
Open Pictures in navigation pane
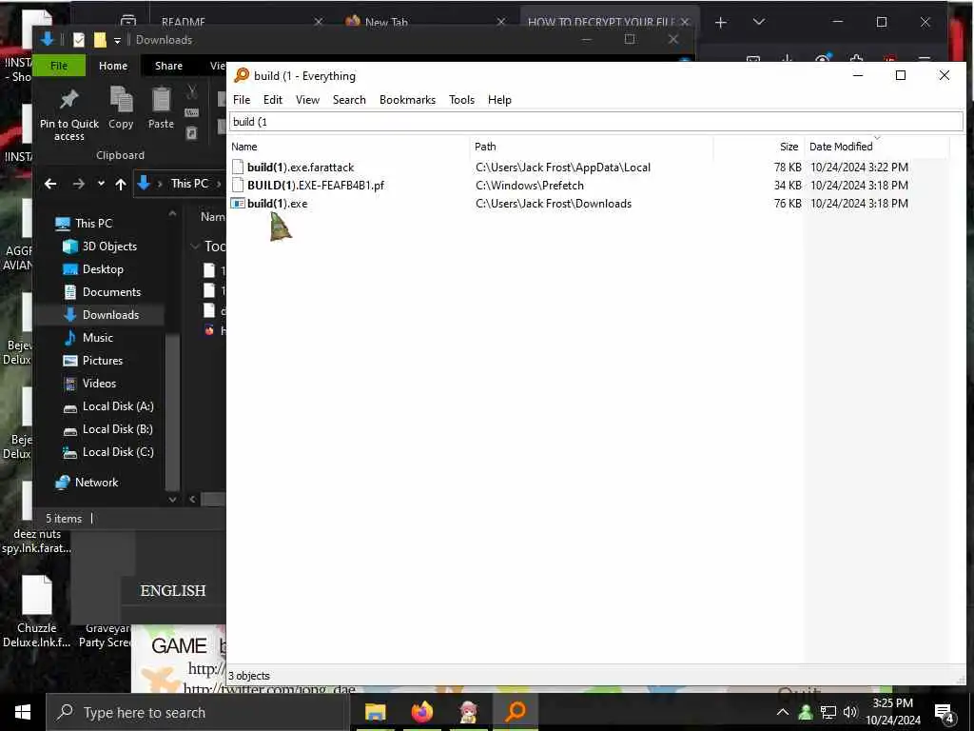coord(103,361)
